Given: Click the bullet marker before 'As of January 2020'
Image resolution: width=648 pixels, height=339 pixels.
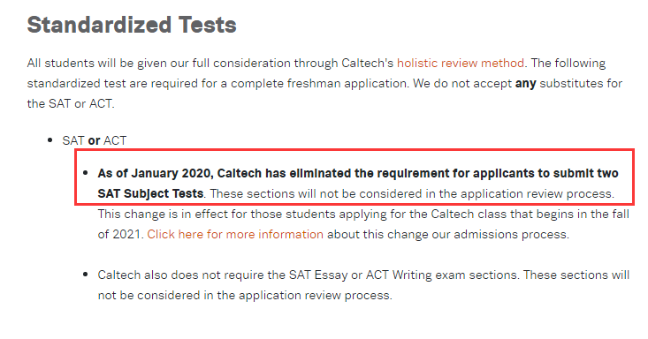Looking at the screenshot, I should 86,173.
